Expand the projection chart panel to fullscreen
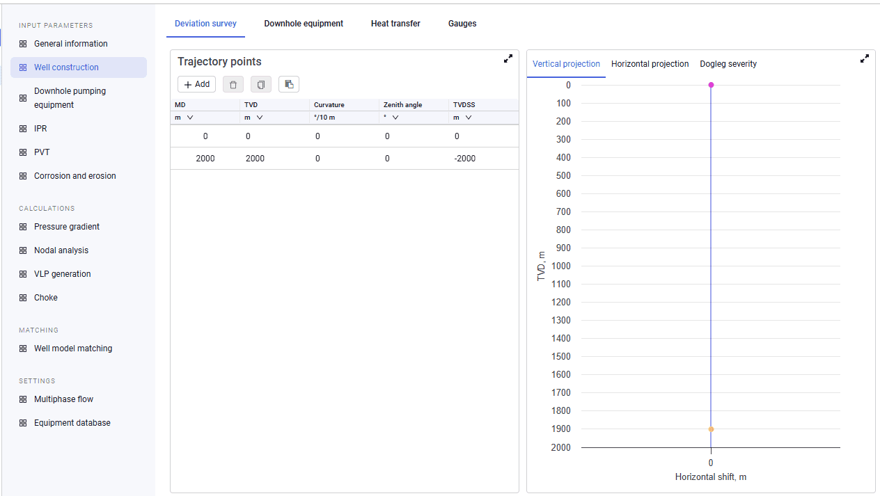880x496 pixels. click(x=865, y=59)
